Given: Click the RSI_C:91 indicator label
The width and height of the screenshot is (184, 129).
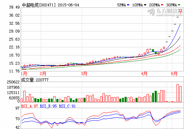Looking at the screenshot, I should [x=67, y=106].
